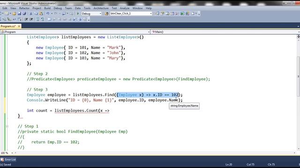Click the scroll down arrow of editor
The image size is (300, 168).
tap(298, 149)
